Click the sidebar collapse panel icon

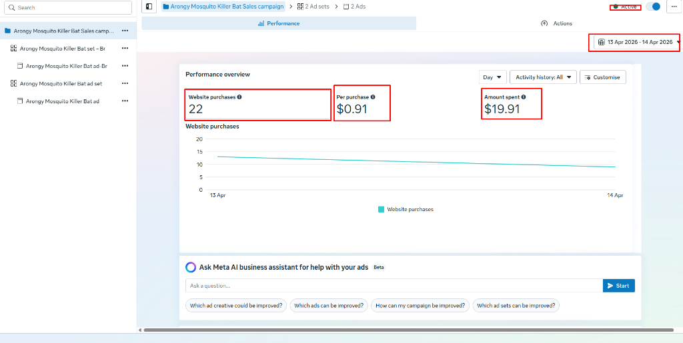tap(149, 7)
